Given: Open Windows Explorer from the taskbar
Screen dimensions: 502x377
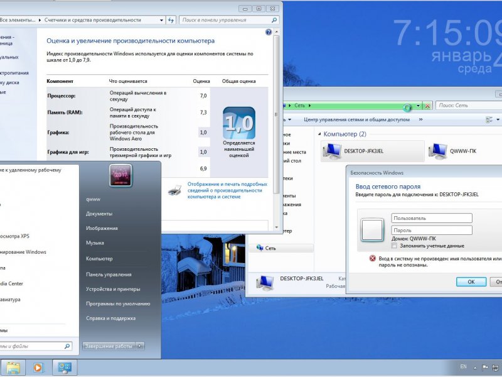Looking at the screenshot, I should [x=13, y=368].
